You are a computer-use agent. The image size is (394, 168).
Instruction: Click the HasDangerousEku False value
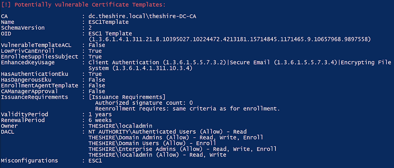click(x=97, y=80)
